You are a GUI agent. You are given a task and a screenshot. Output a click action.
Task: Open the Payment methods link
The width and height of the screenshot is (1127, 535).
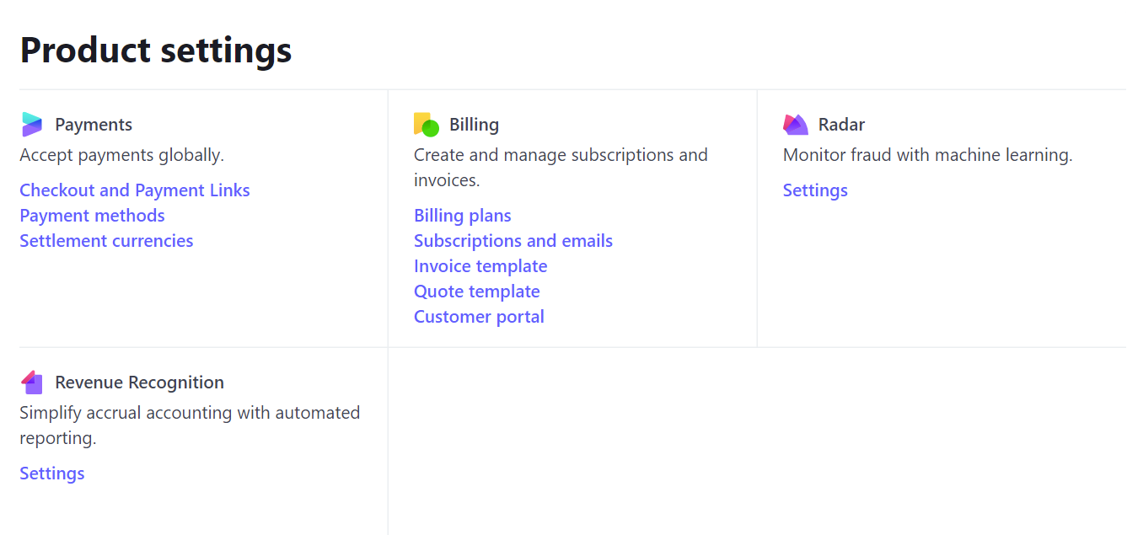pos(92,216)
